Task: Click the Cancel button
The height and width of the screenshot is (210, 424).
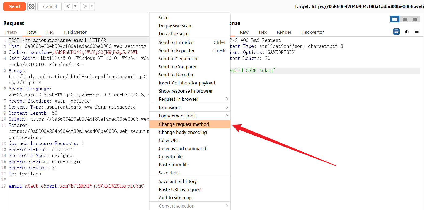Action: [x=50, y=6]
